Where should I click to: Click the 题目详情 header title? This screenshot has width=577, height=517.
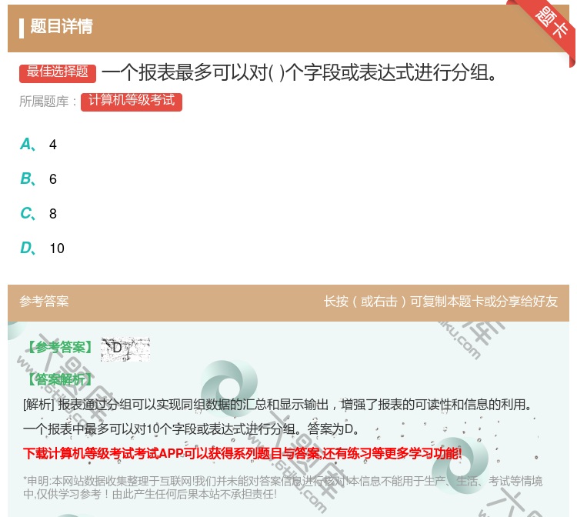click(62, 27)
